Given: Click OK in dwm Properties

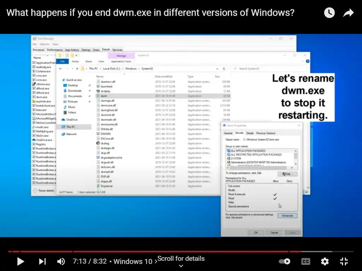Looking at the screenshot, I should coord(256,233).
